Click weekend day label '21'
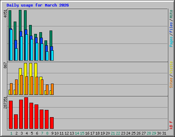This screenshot has height=137, width=175. click(x=113, y=133)
